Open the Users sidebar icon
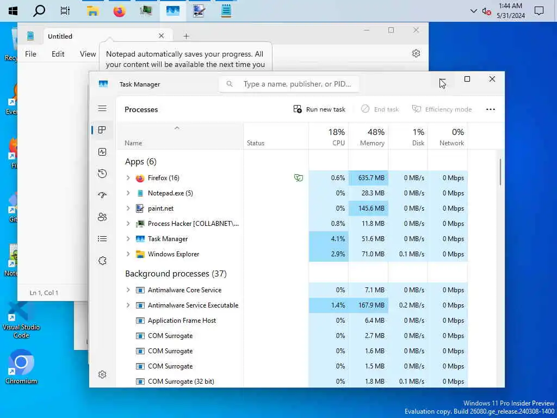Image resolution: width=557 pixels, height=418 pixels. pos(102,217)
